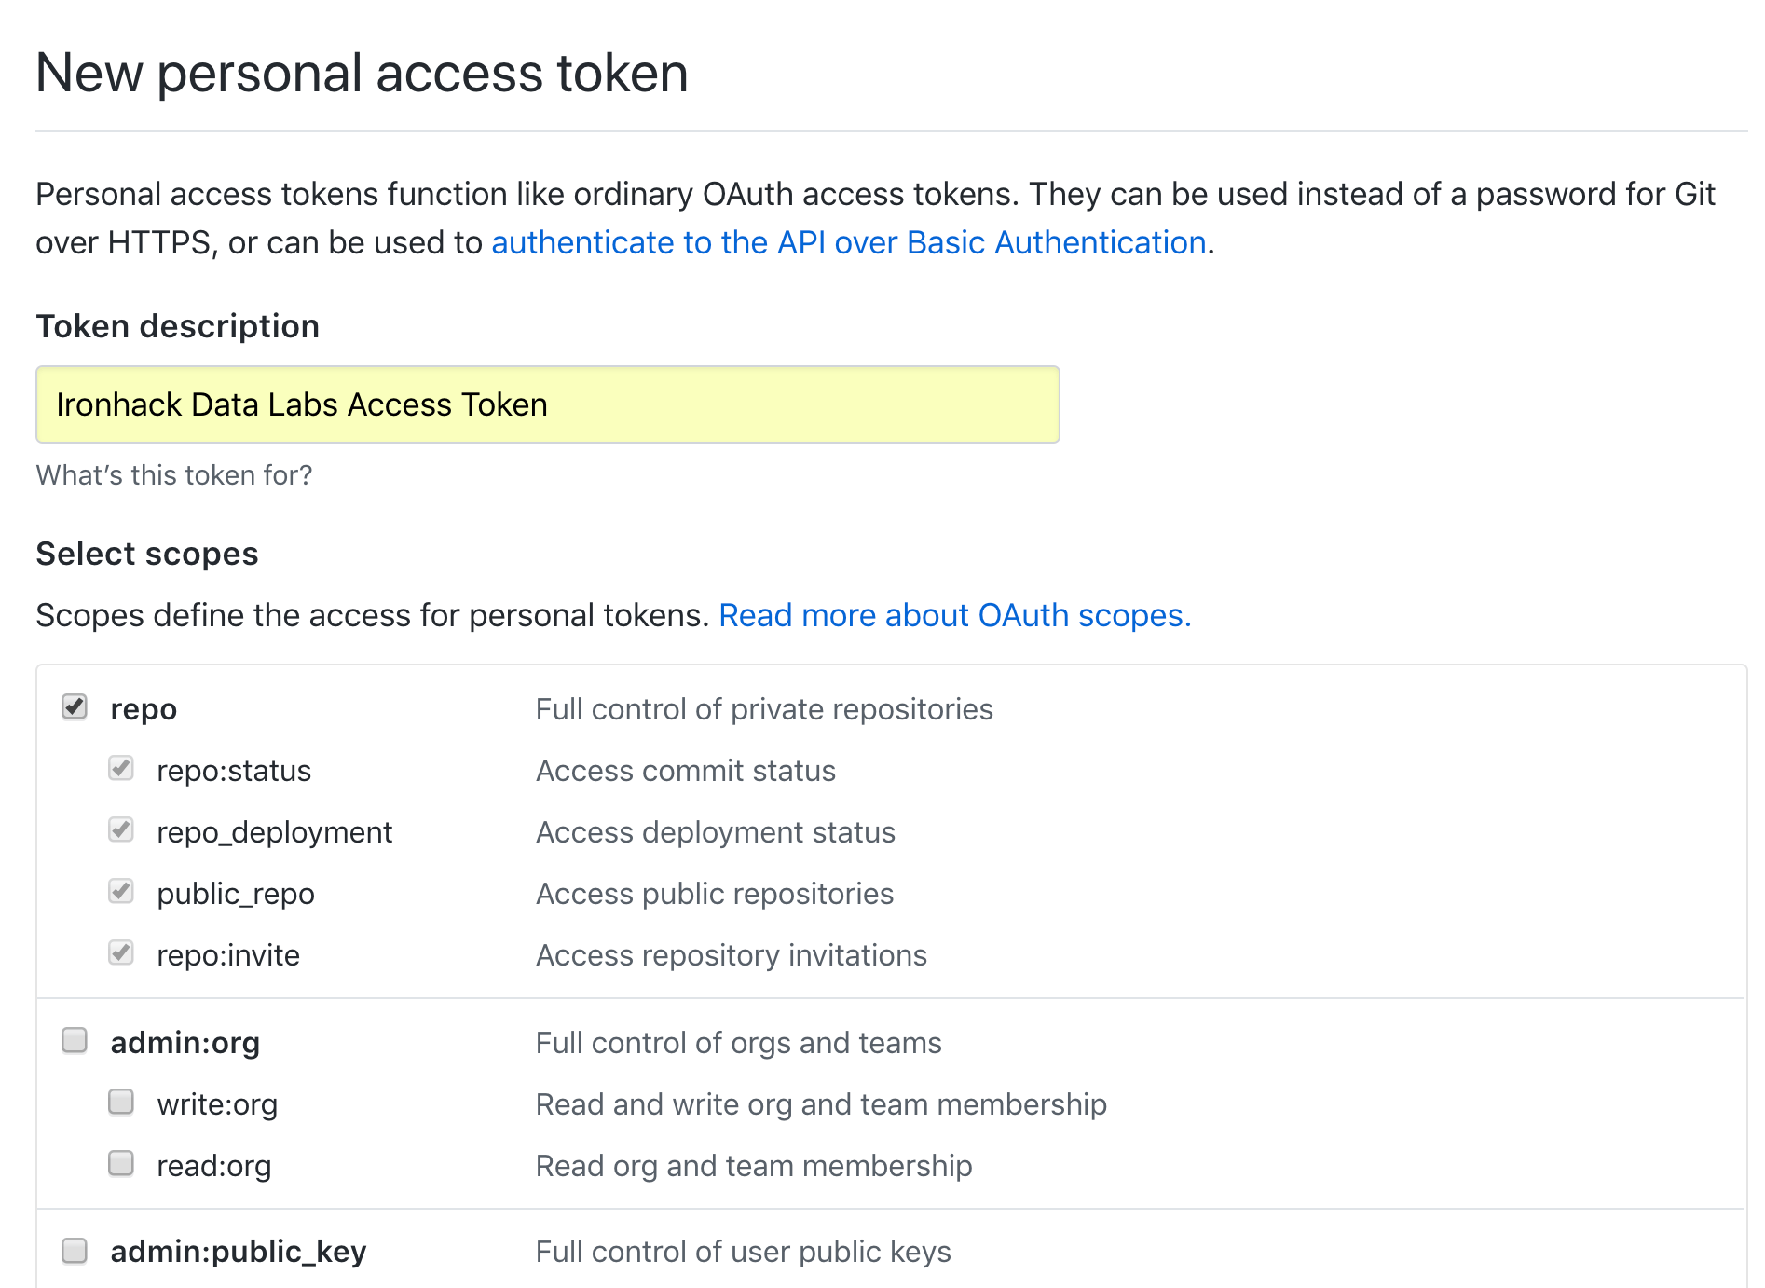
Task: Check the read:org scope checkbox
Action: point(121,1164)
